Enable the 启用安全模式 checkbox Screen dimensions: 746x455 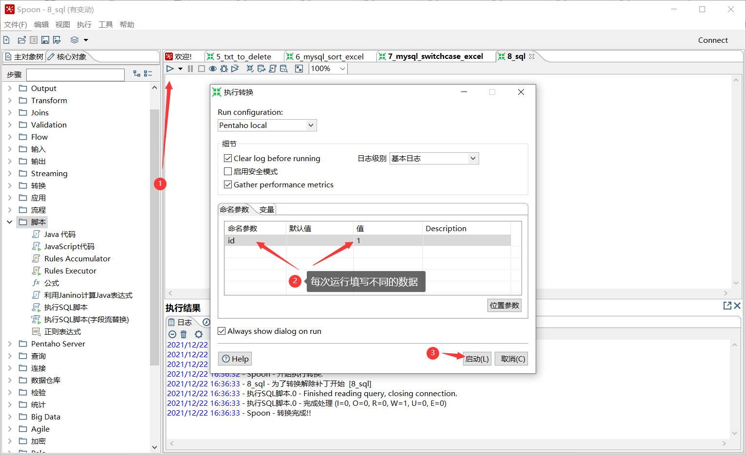pyautogui.click(x=227, y=171)
